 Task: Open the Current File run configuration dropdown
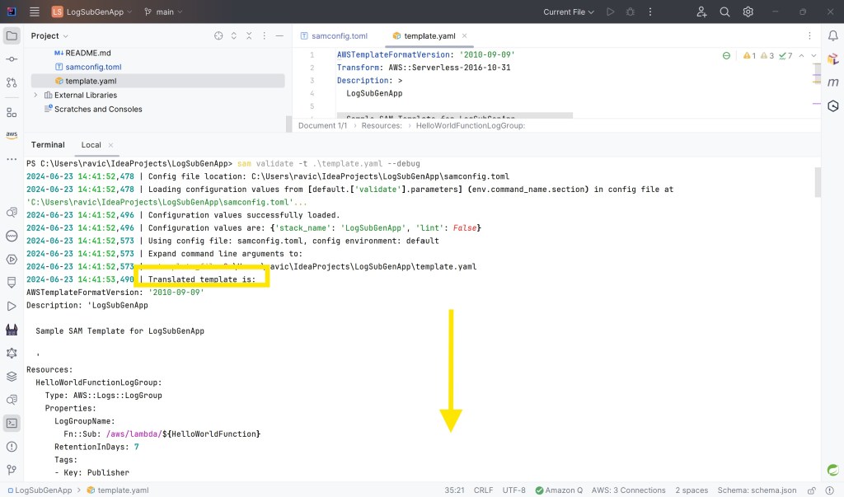tap(569, 12)
